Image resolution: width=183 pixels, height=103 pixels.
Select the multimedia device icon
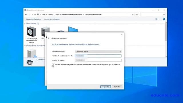(32, 53)
